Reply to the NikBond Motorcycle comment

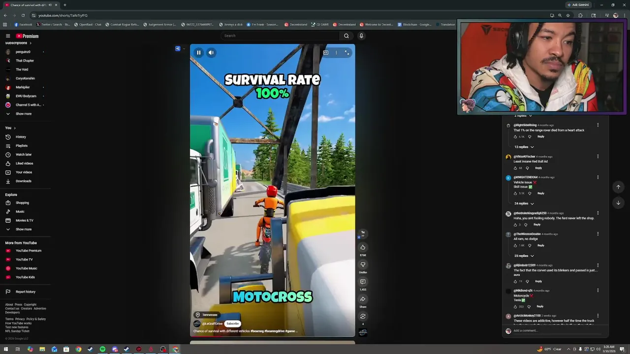pos(540,306)
